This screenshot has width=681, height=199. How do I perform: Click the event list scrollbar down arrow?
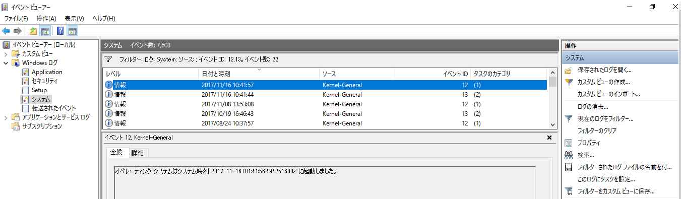coord(553,124)
